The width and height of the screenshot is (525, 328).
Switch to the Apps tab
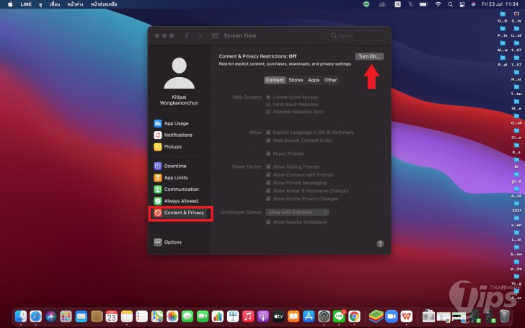[314, 80]
